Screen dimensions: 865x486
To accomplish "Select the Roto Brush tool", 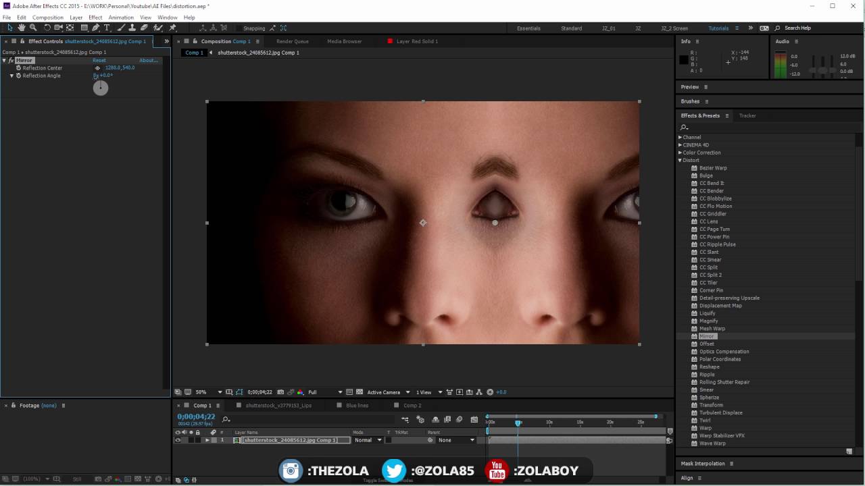I will pyautogui.click(x=158, y=28).
